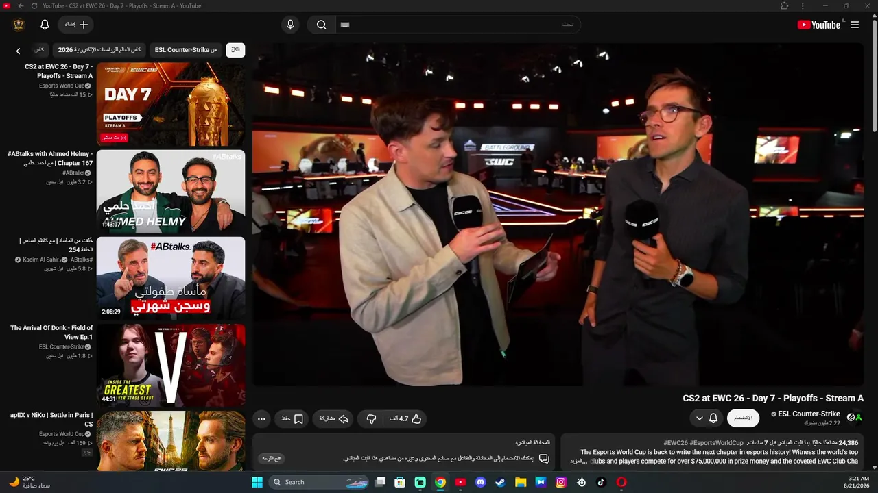878x493 pixels.
Task: Select the 'الكل' (All) filter chip
Action: tap(235, 50)
